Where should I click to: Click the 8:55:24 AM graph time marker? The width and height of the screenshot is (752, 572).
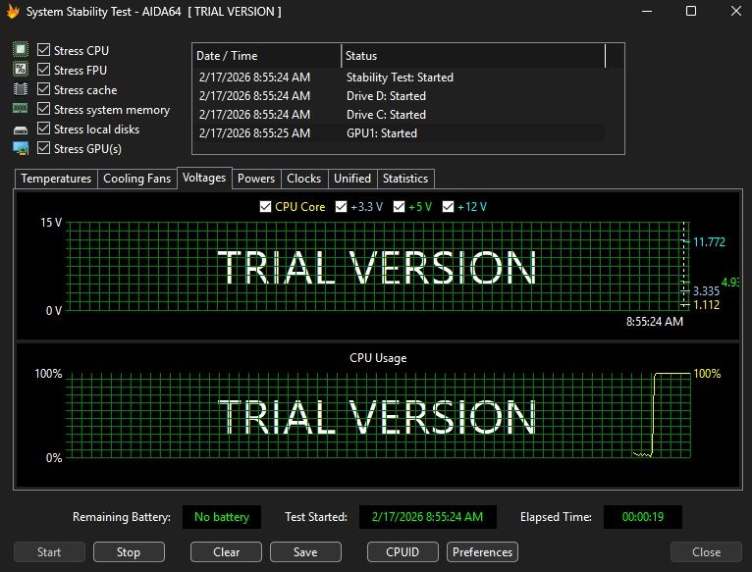tap(654, 322)
